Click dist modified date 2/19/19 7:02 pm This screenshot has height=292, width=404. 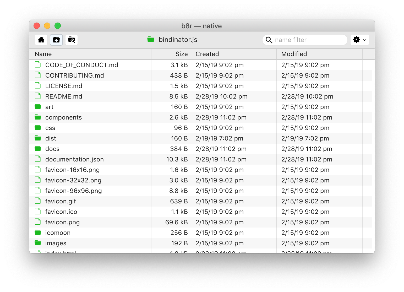(x=305, y=138)
